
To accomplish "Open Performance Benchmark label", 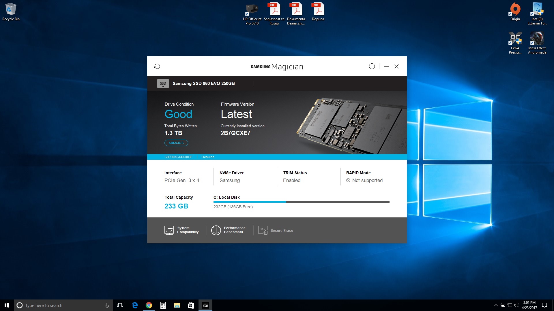I will [x=235, y=230].
